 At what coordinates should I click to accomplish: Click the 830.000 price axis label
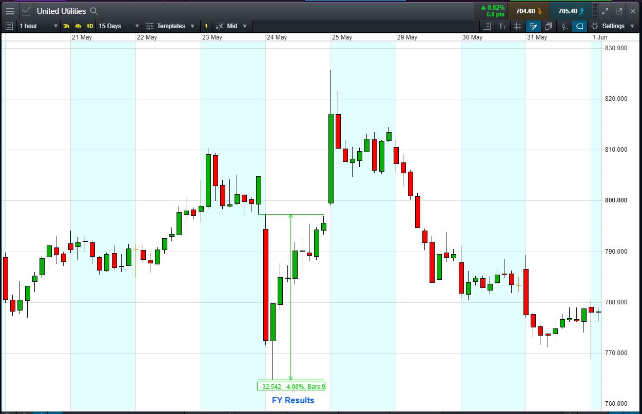616,48
